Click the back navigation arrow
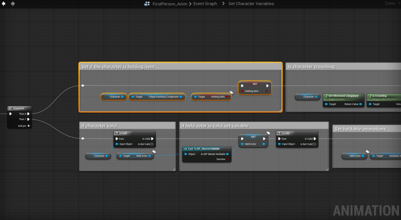Image resolution: width=401 pixels, height=220 pixels. [x=4, y=4]
